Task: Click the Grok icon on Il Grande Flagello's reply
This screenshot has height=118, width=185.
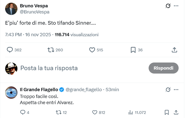Action: click(168, 90)
